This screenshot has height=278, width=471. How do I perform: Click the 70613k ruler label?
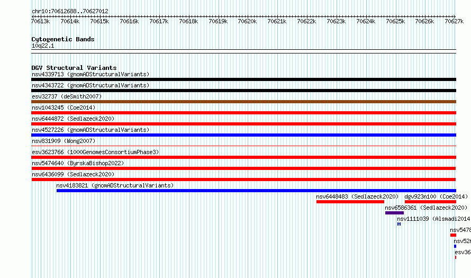(41, 21)
